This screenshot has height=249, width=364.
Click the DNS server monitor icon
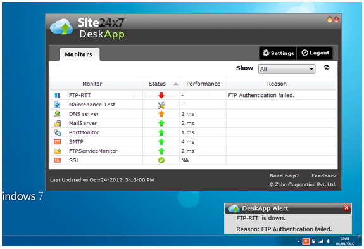pos(58,114)
